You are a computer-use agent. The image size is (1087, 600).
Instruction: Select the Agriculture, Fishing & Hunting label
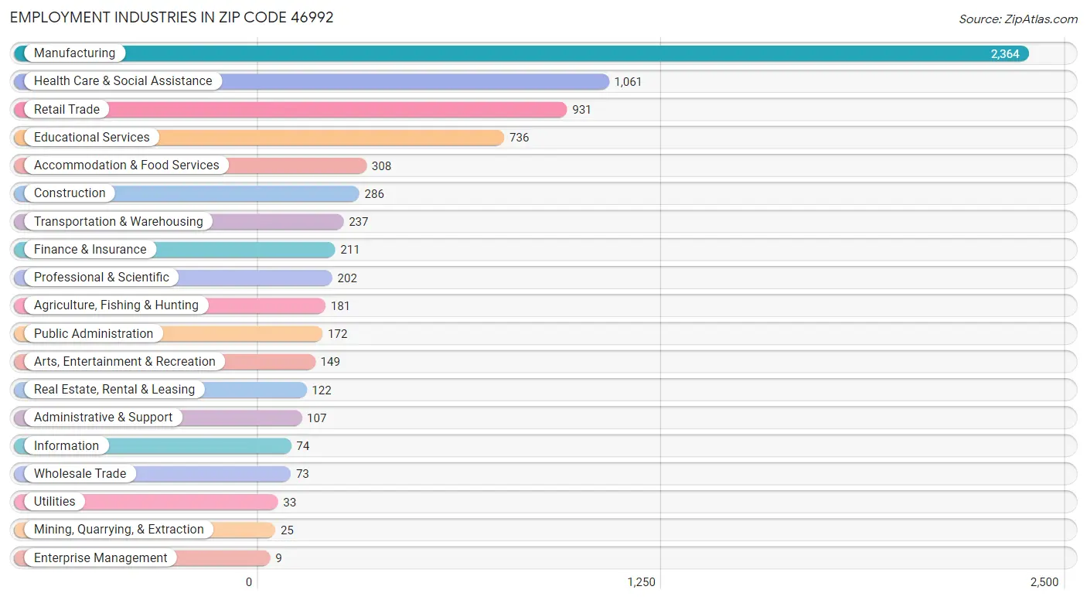[116, 305]
